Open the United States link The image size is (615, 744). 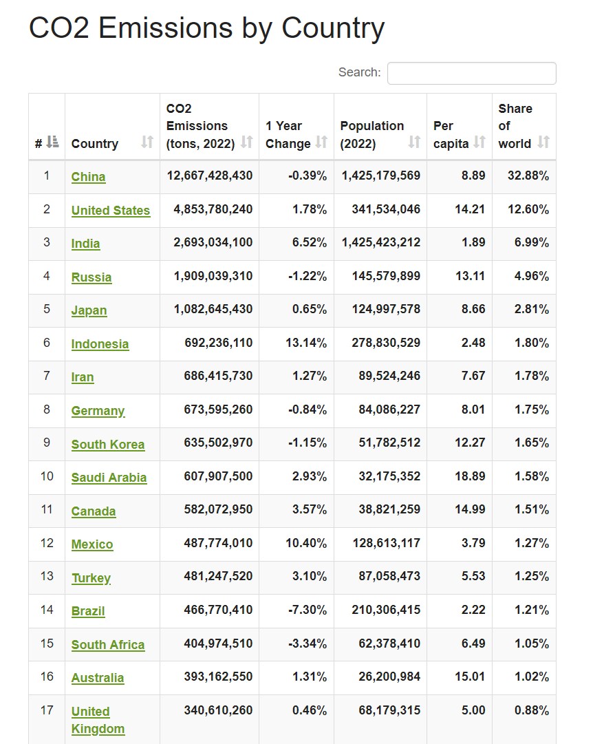coord(111,211)
